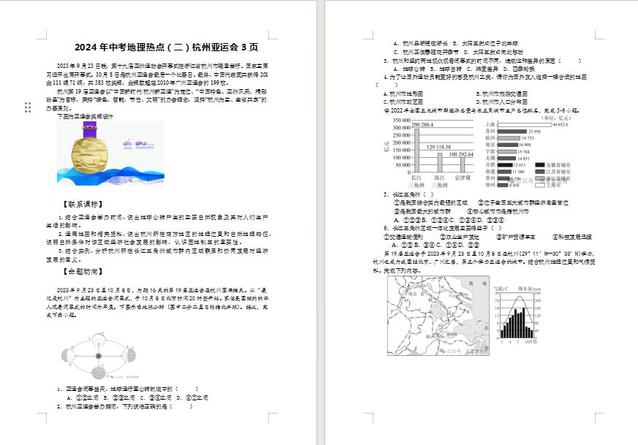
Task: Click option C. 纬度差异
Action: point(482,69)
